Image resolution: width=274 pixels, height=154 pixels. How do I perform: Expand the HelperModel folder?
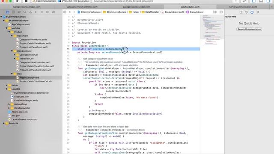coord(9,104)
